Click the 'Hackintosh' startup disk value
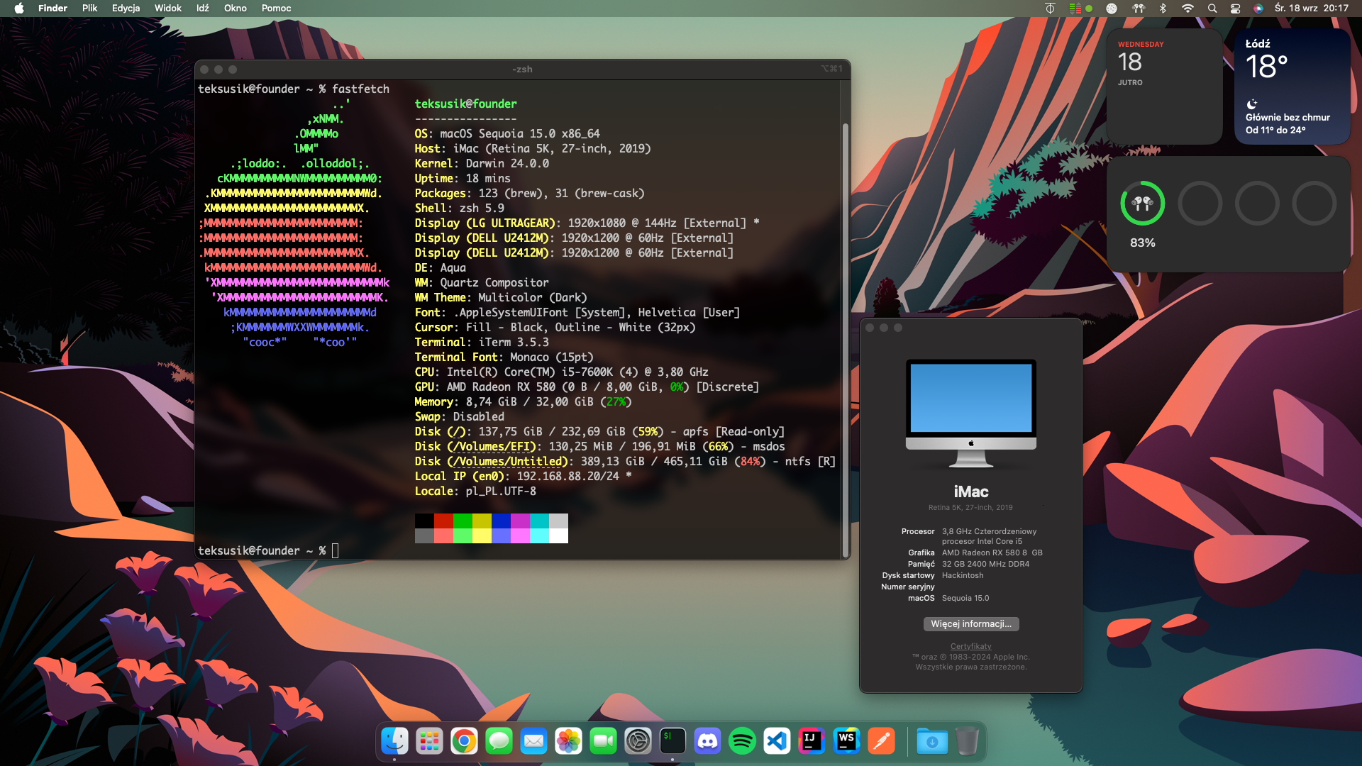Image resolution: width=1362 pixels, height=766 pixels. pos(963,575)
